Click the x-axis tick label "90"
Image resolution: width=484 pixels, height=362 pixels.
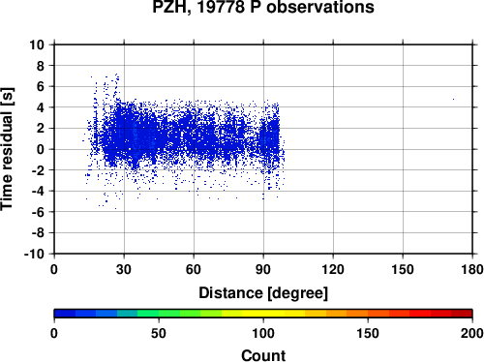(x=263, y=269)
